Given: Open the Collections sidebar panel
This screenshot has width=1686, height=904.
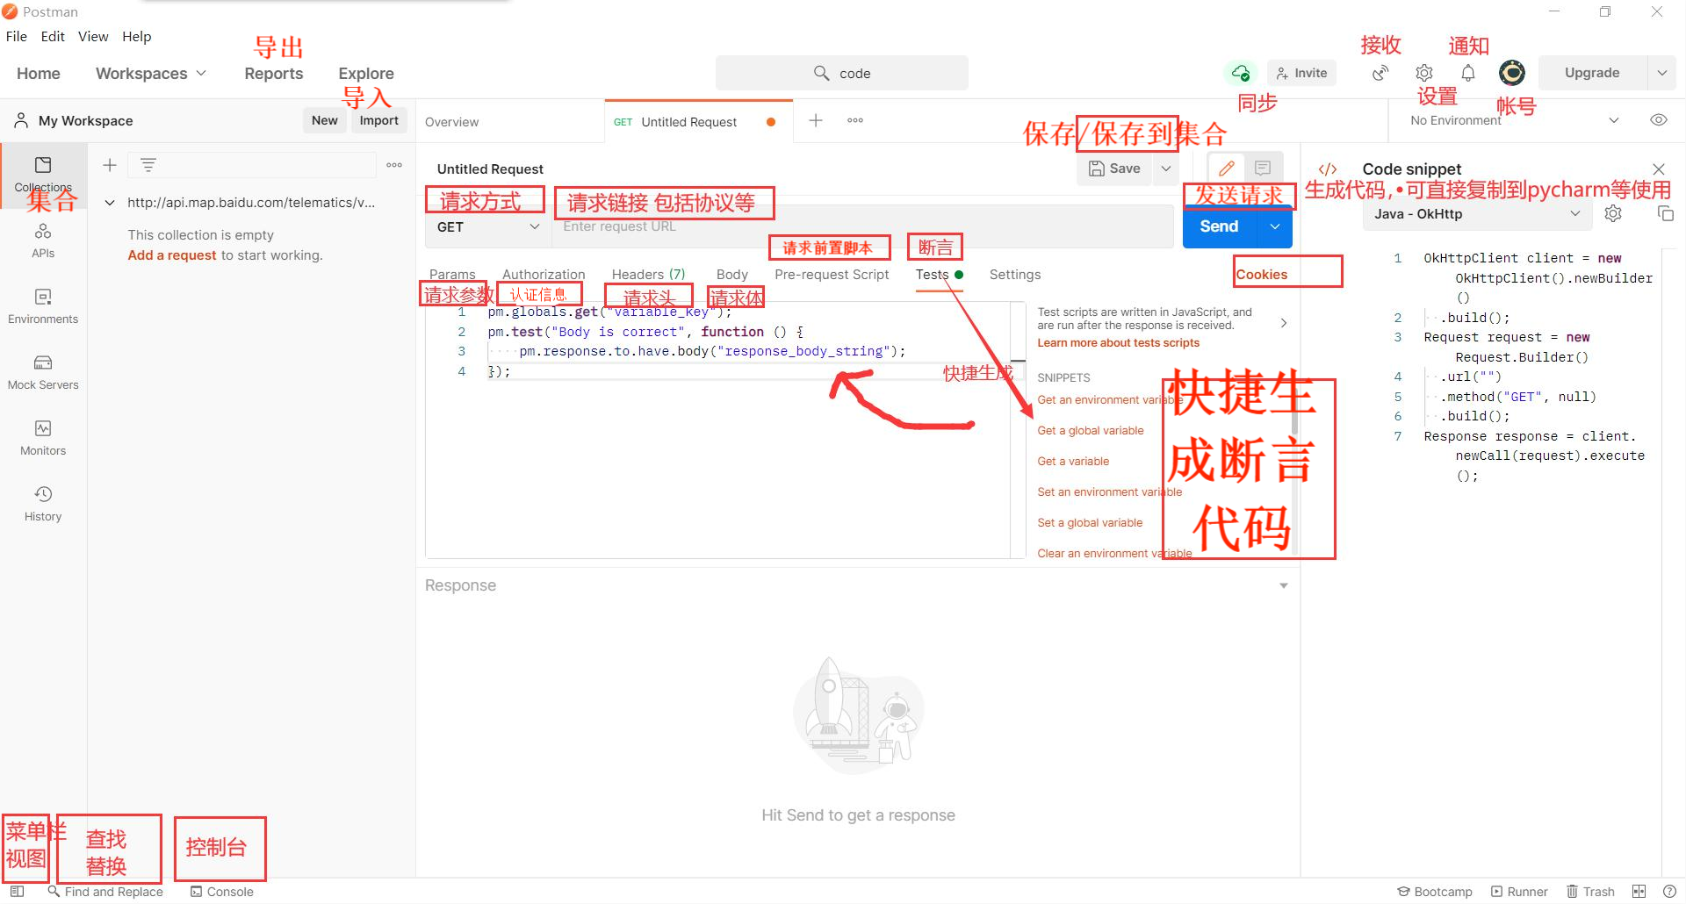Looking at the screenshot, I should [x=42, y=174].
